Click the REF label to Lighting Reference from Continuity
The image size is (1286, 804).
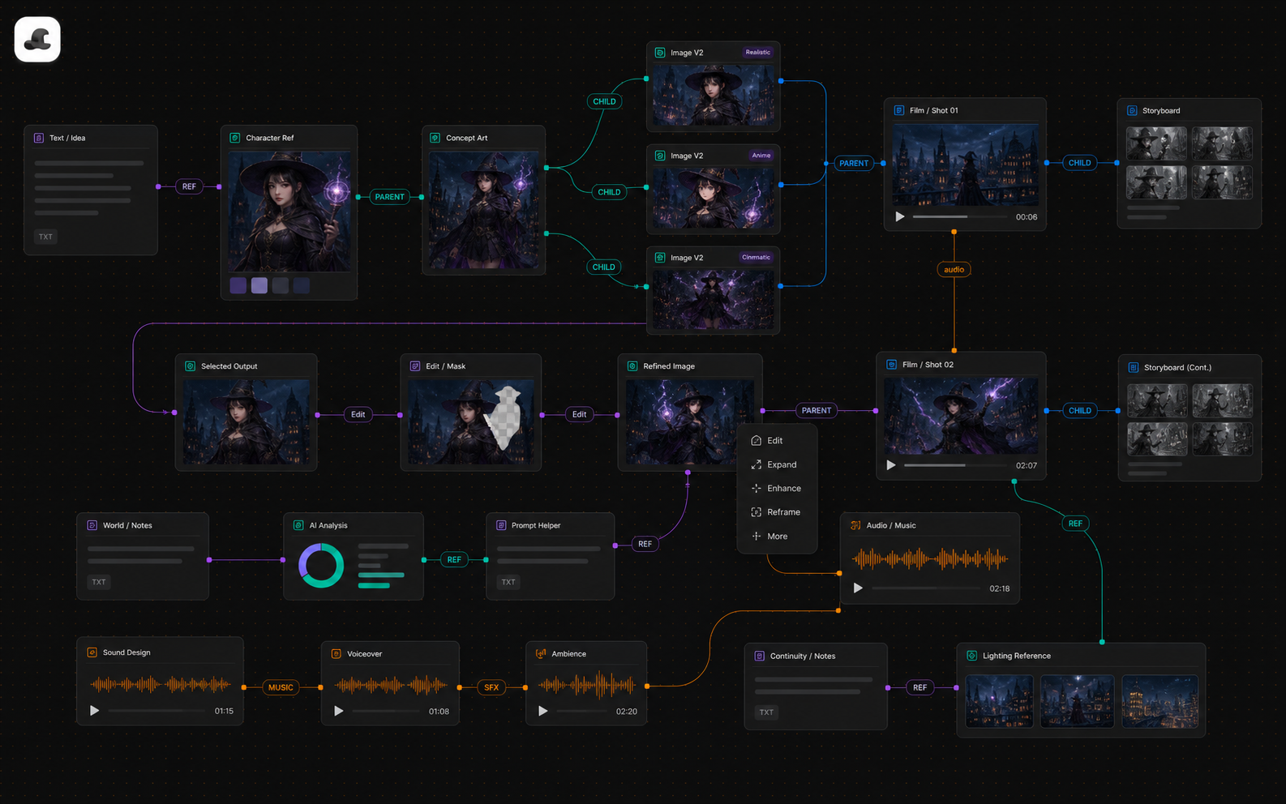(x=919, y=687)
